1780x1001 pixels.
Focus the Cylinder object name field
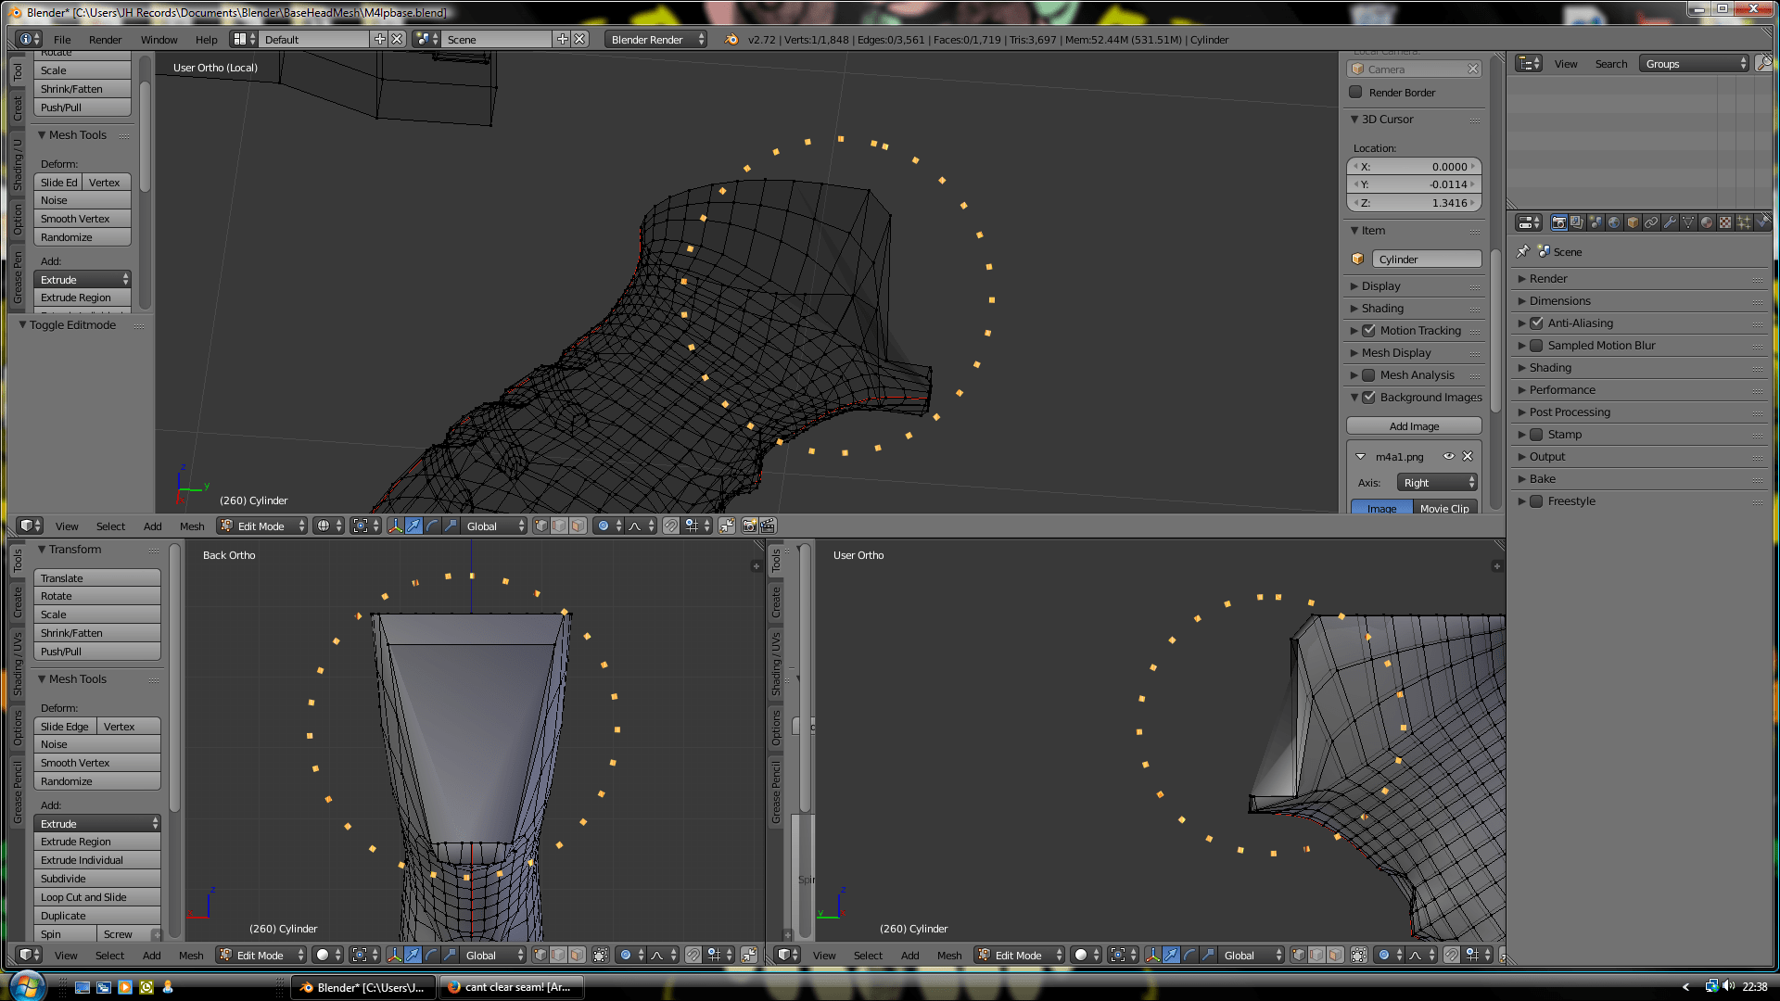coord(1428,259)
